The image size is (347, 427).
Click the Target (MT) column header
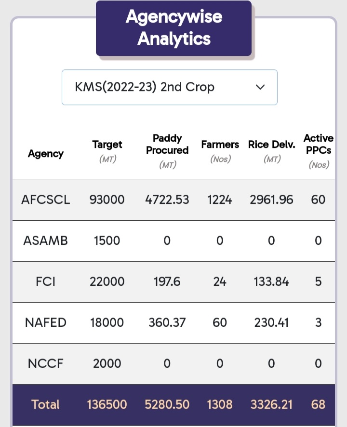107,151
